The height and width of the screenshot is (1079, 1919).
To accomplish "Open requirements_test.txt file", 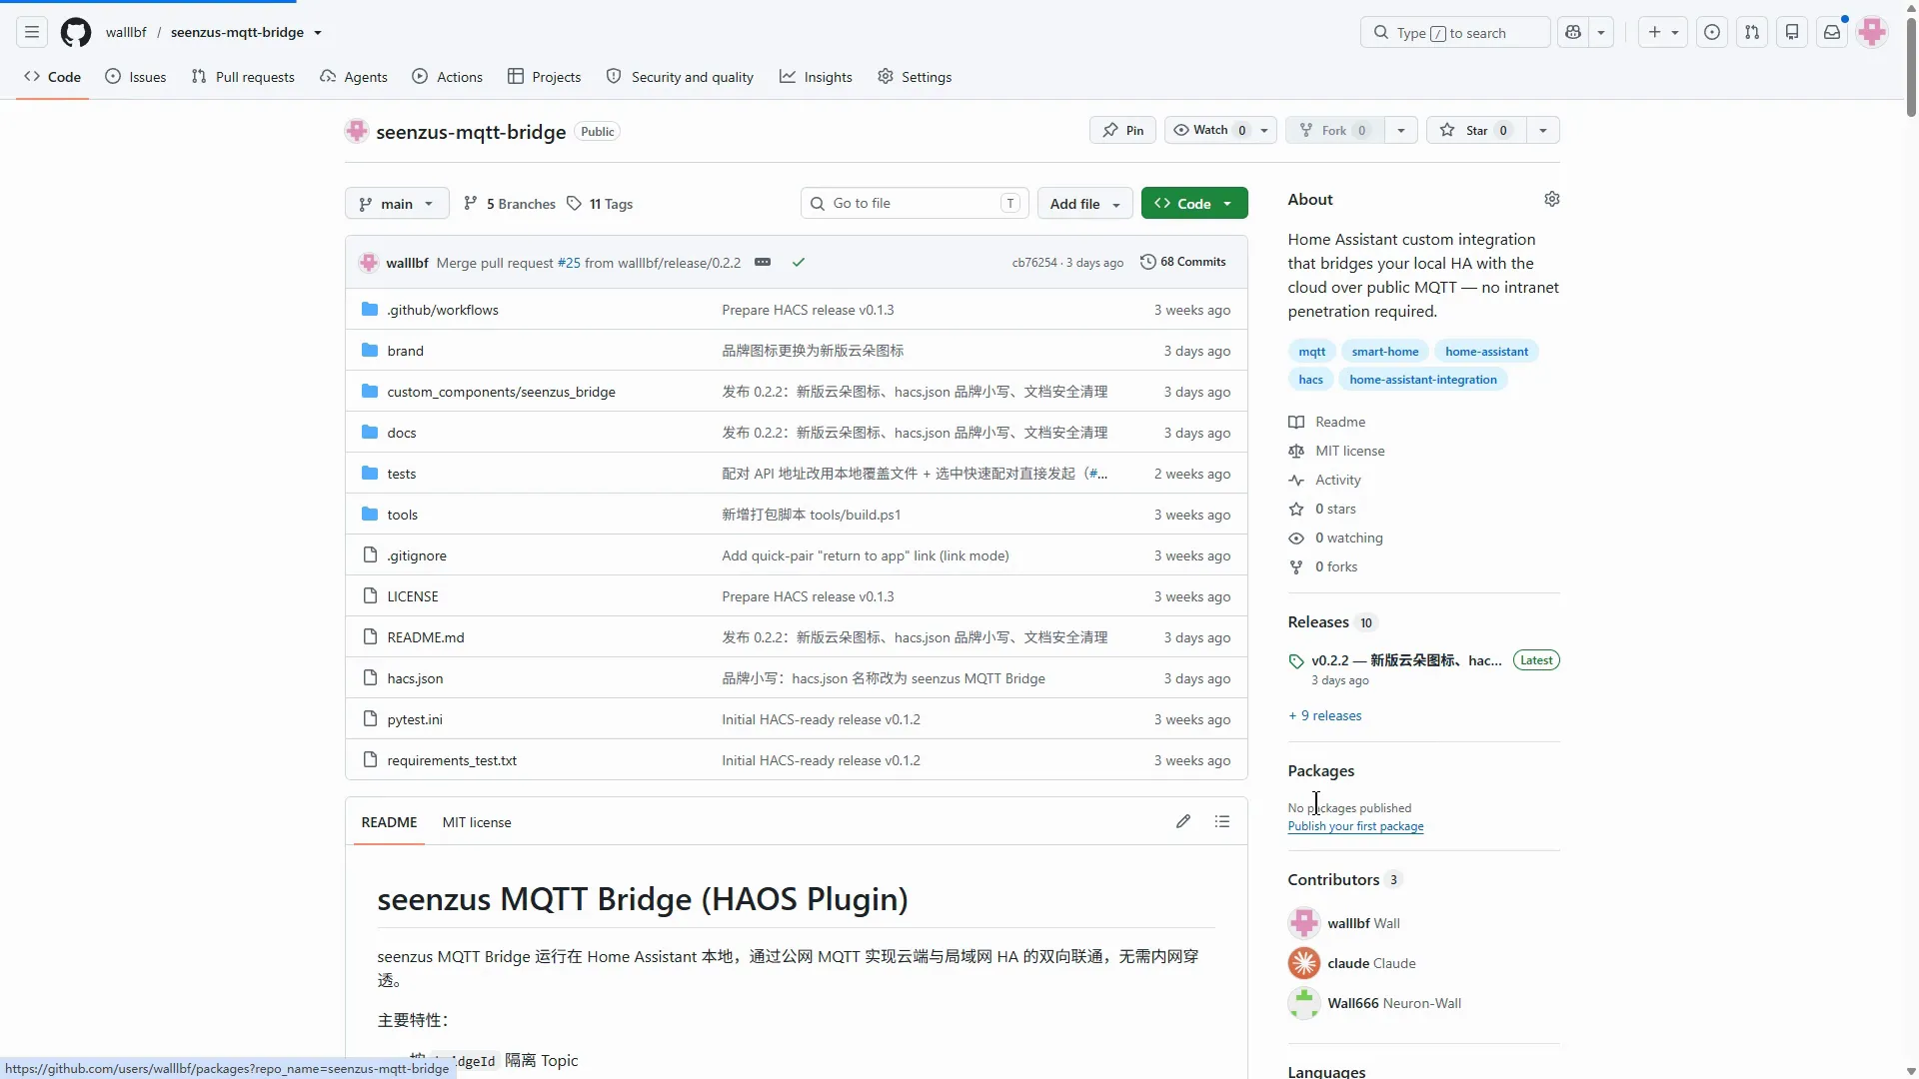I will (452, 760).
